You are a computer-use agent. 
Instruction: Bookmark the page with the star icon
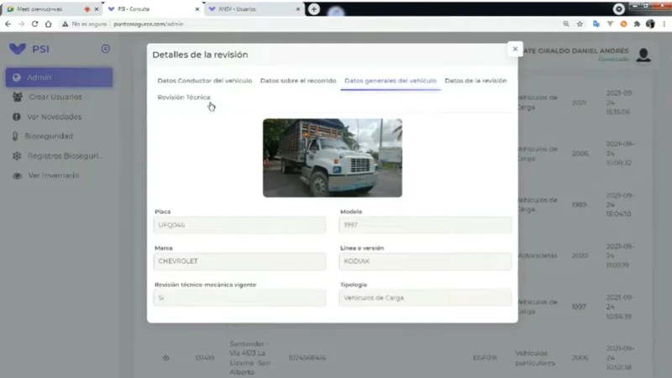580,24
